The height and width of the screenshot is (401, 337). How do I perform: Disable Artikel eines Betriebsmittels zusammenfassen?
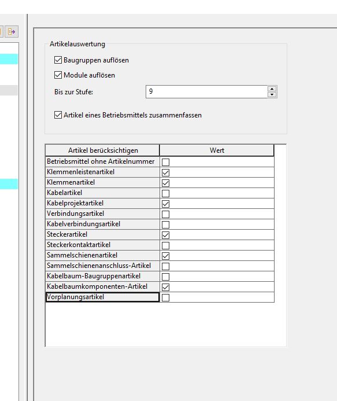[x=58, y=115]
